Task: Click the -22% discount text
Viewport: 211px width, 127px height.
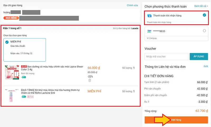Action: click(90, 76)
